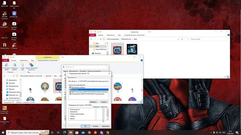This screenshot has height=135, width=241.
Task: Click the Back arrow in the back Explorer window
Action: point(92,39)
